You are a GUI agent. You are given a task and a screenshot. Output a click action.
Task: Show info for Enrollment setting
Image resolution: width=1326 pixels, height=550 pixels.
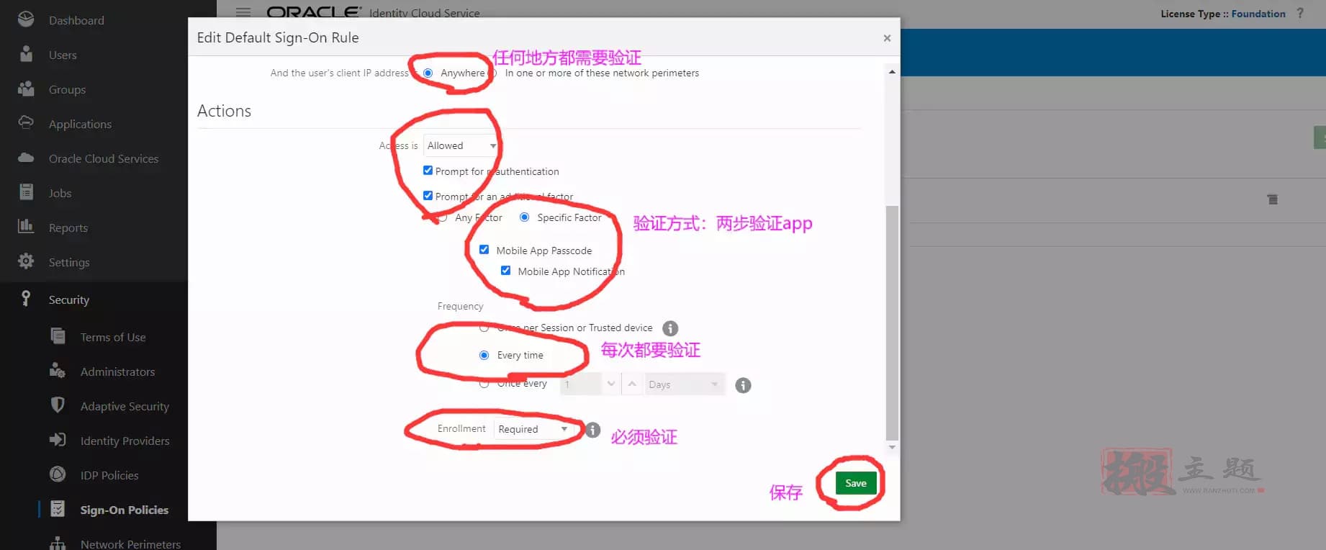[x=592, y=430]
